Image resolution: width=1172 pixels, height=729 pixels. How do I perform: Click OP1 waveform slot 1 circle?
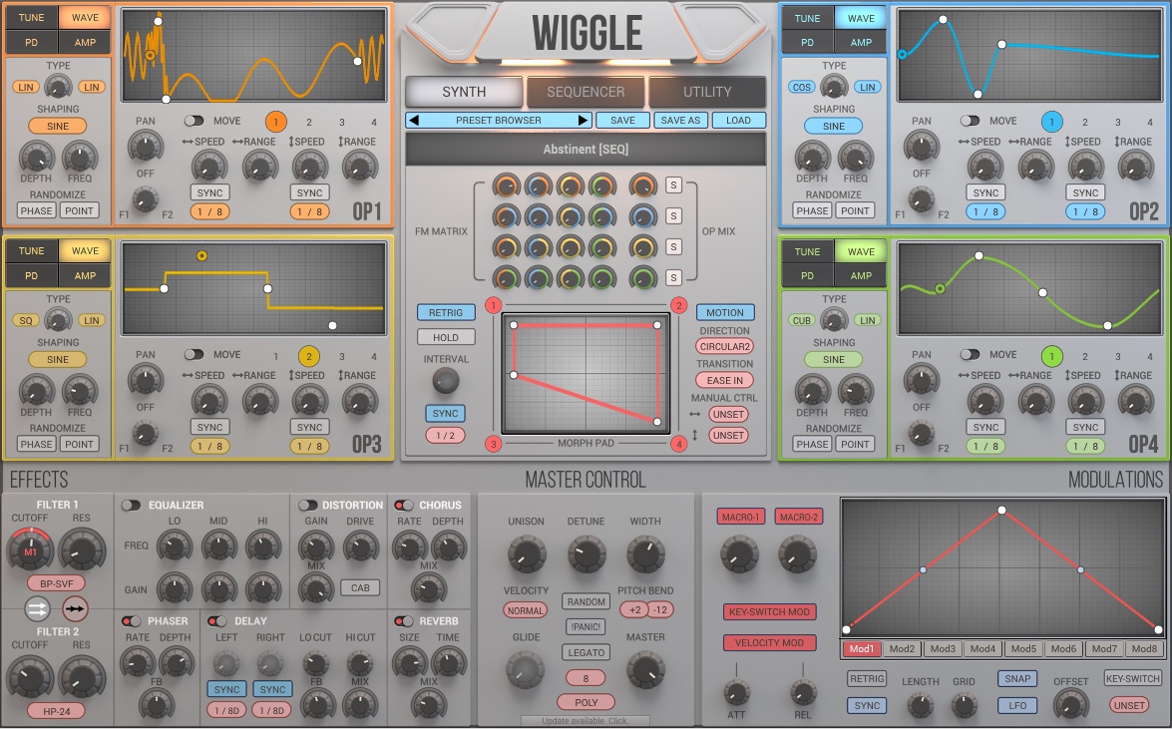click(x=276, y=121)
